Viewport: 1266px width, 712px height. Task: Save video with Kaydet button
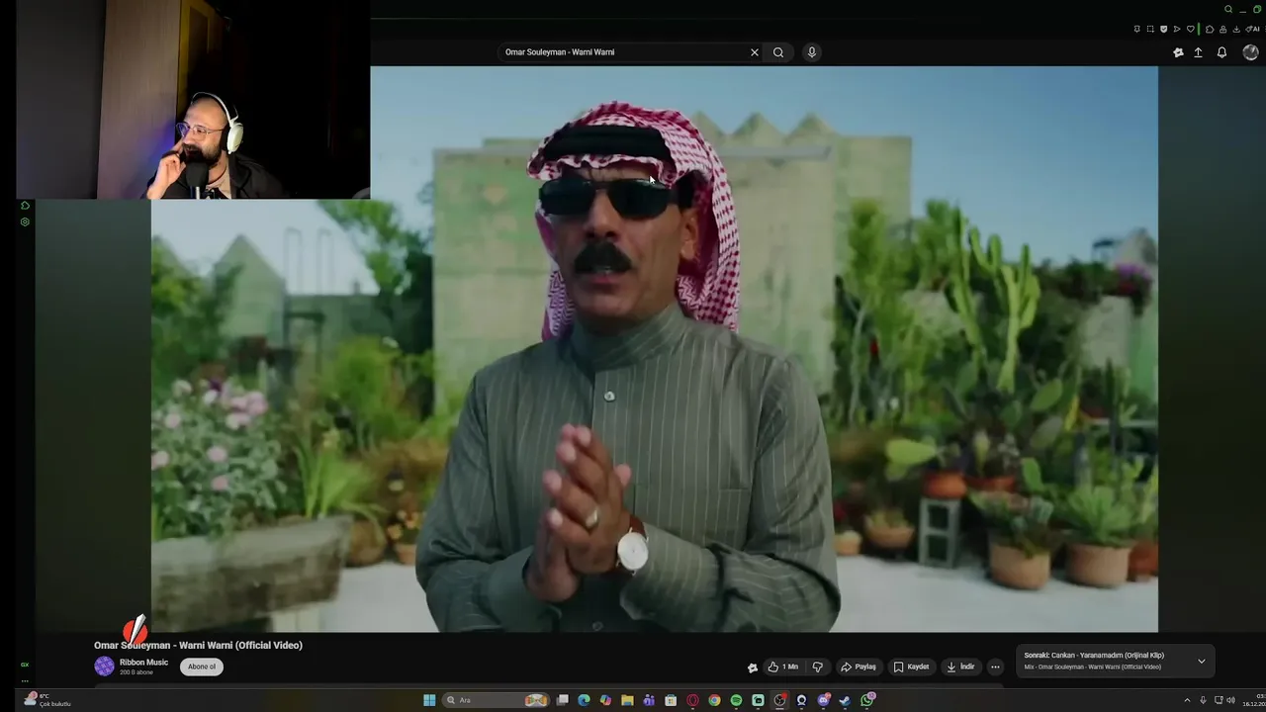[x=912, y=667]
